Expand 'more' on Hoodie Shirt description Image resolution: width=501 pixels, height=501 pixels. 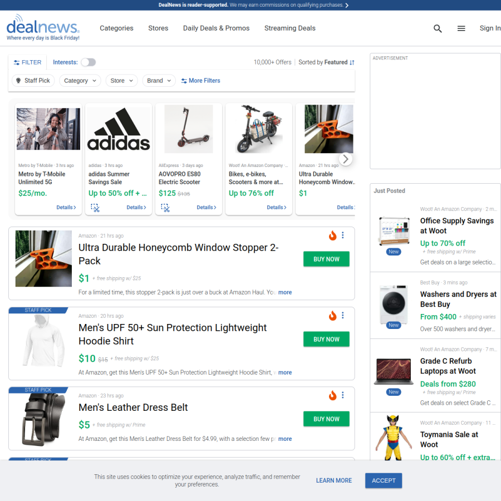pos(285,372)
